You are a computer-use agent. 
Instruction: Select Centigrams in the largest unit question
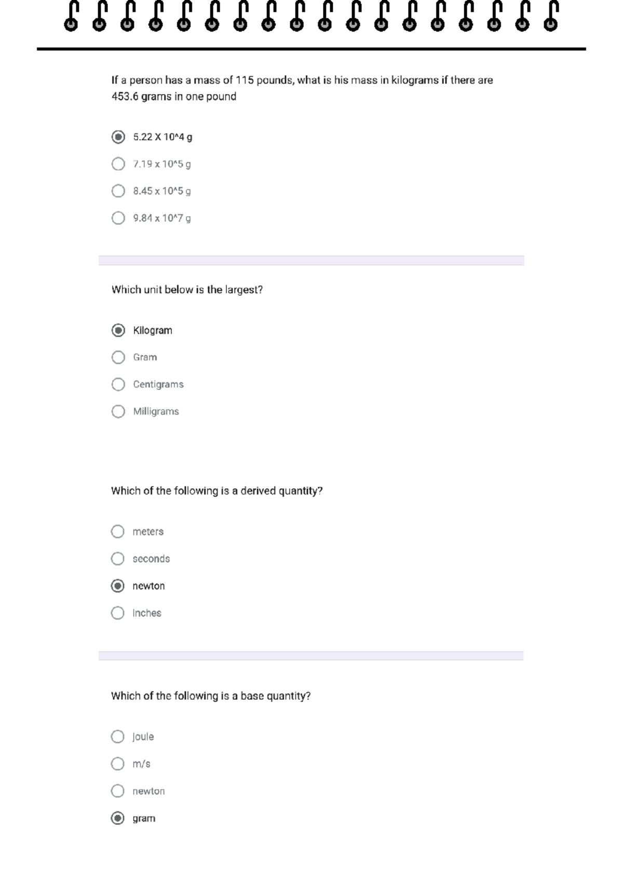point(118,384)
